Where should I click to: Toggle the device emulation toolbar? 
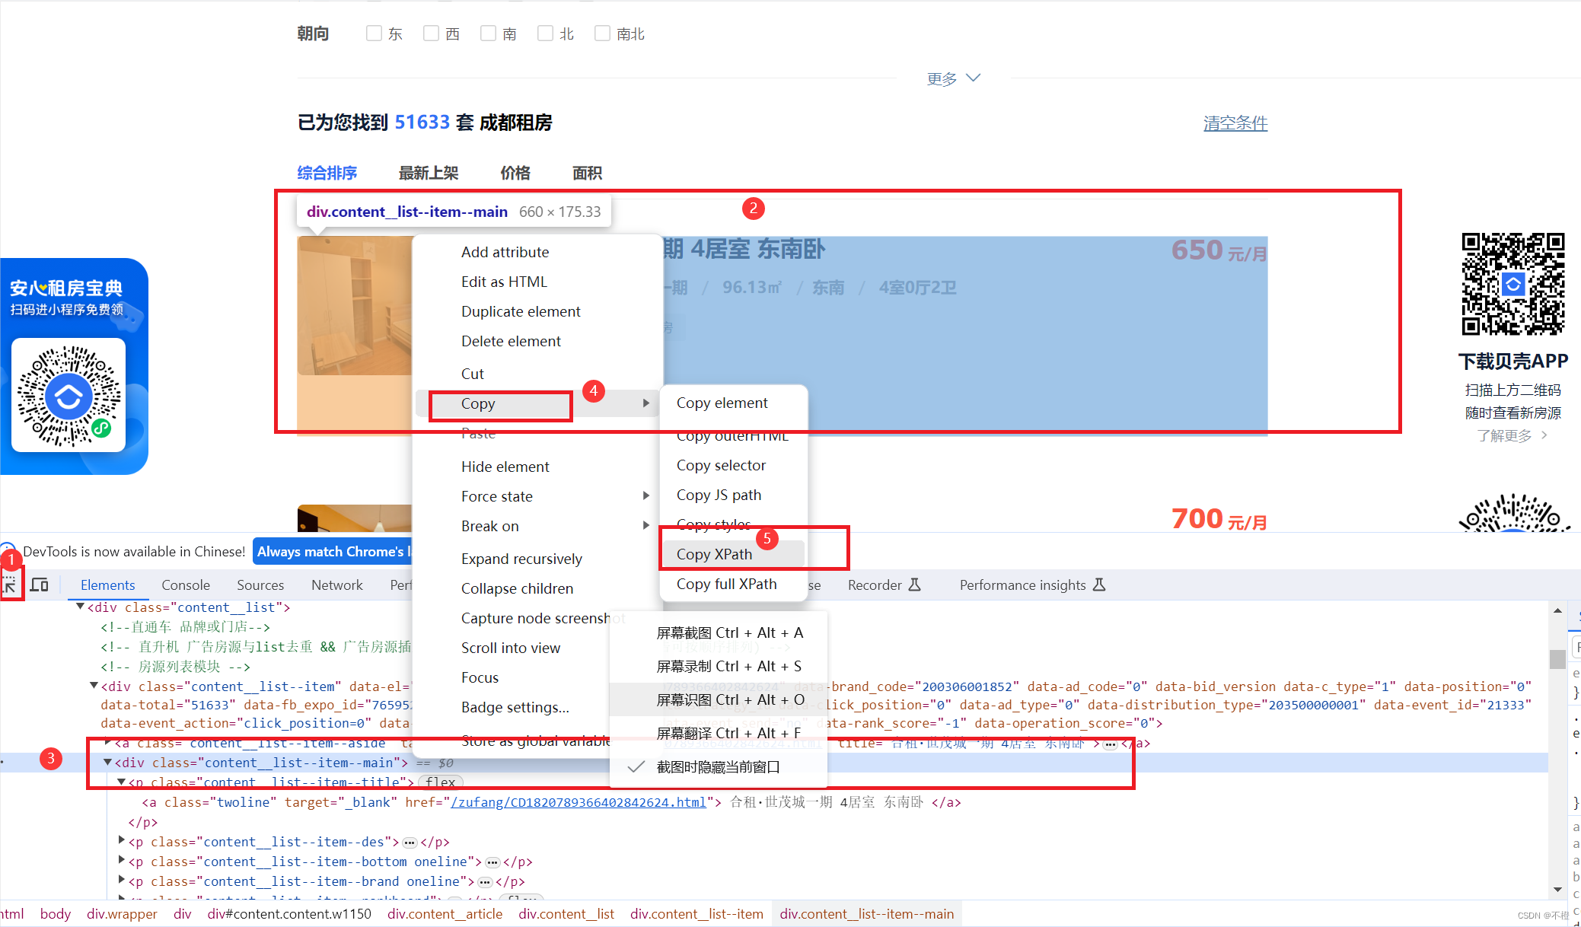pos(40,584)
